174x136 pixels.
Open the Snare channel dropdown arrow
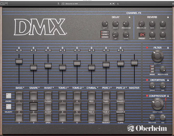point(39,88)
